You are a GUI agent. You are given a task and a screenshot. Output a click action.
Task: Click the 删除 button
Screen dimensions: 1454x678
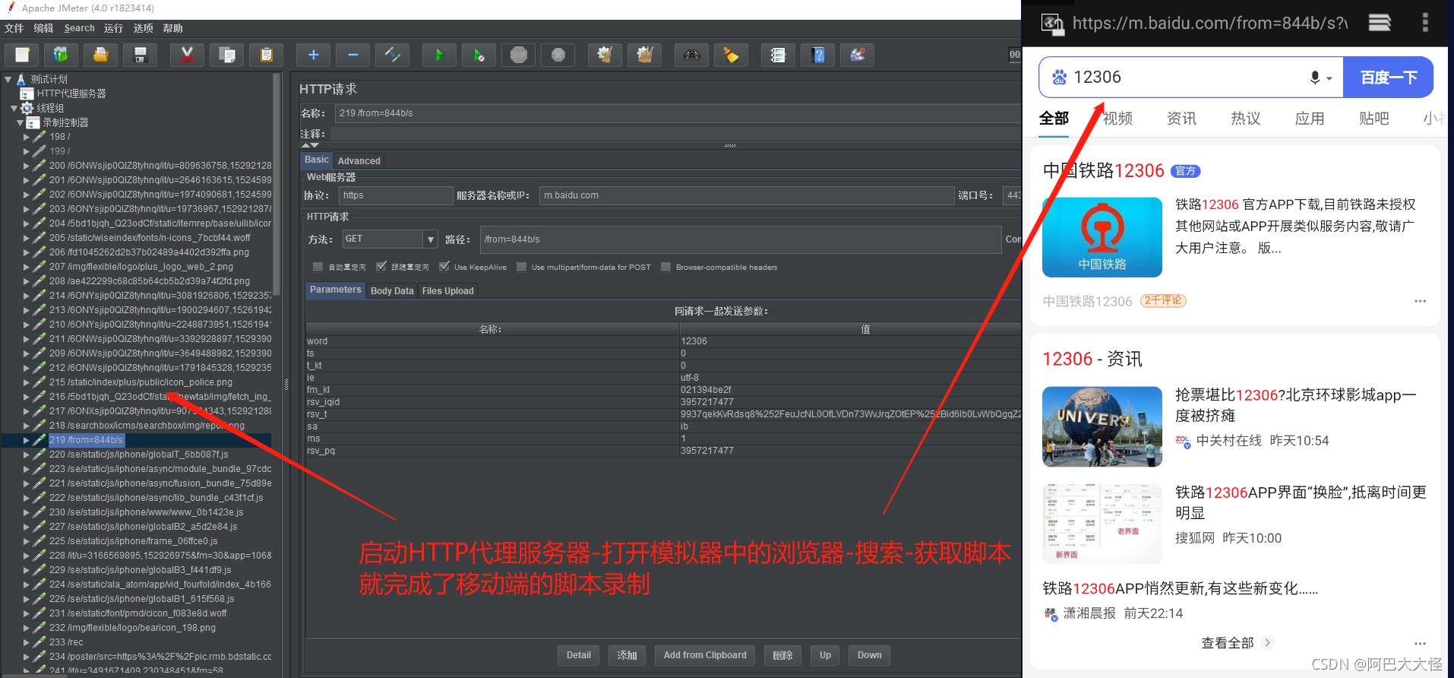(x=782, y=655)
